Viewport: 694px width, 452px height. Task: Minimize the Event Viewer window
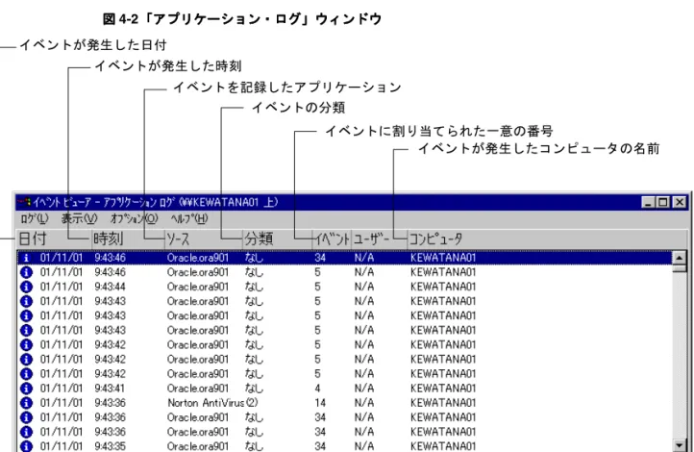click(649, 202)
